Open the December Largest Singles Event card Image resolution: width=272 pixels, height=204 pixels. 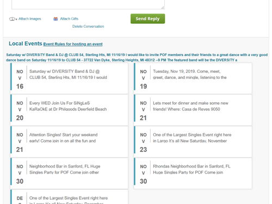click(x=69, y=197)
